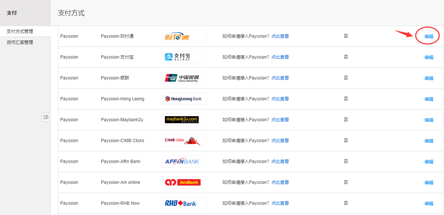Viewport: 444px width, 215px height.
Task: Open 点此查看 on the Payssion-Hong Leong row
Action: point(281,99)
